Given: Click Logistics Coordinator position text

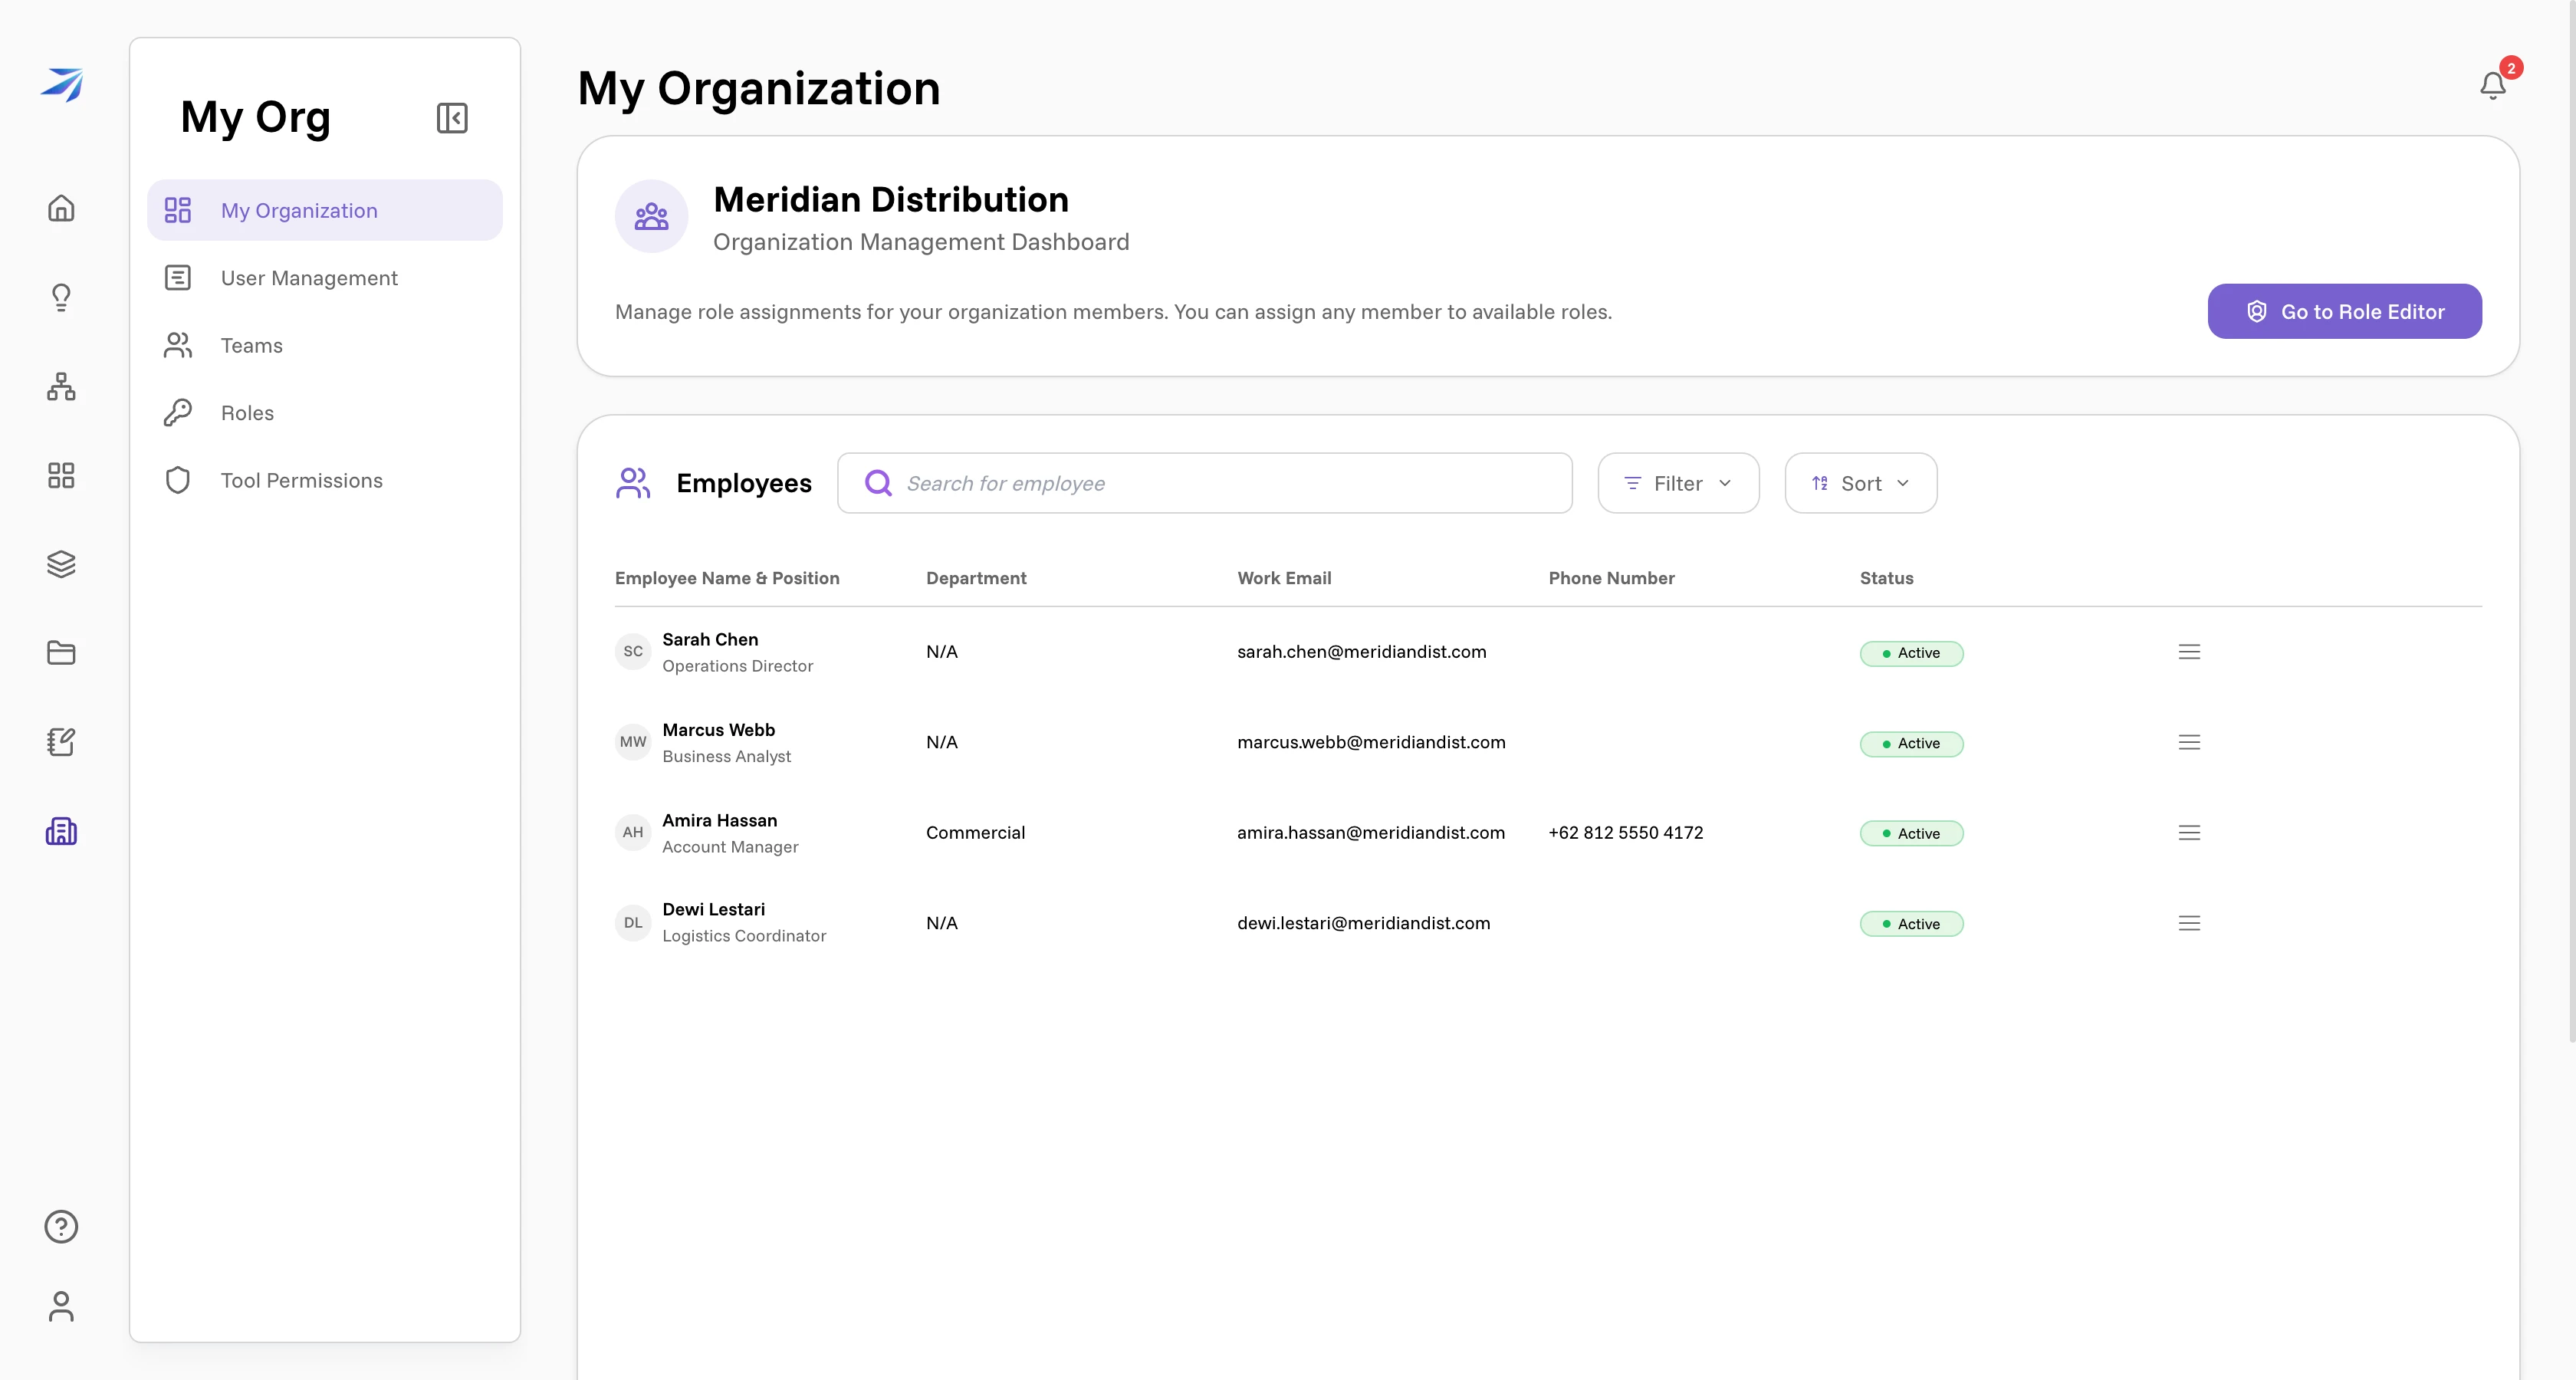Looking at the screenshot, I should (744, 936).
